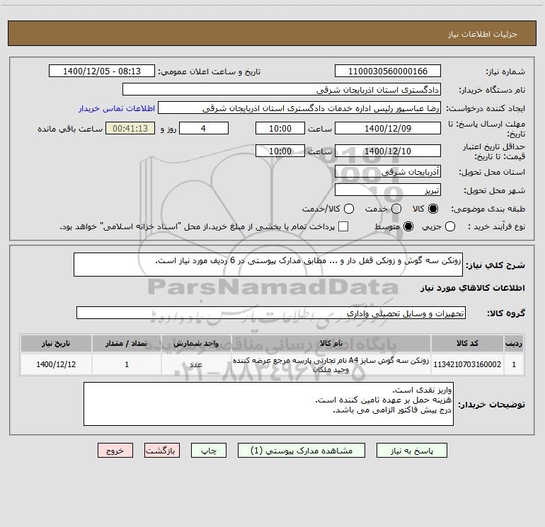Image resolution: width=545 pixels, height=527 pixels.
Task: Click the announcement date field 1400/12/05 - 08:13
Action: pyautogui.click(x=102, y=71)
